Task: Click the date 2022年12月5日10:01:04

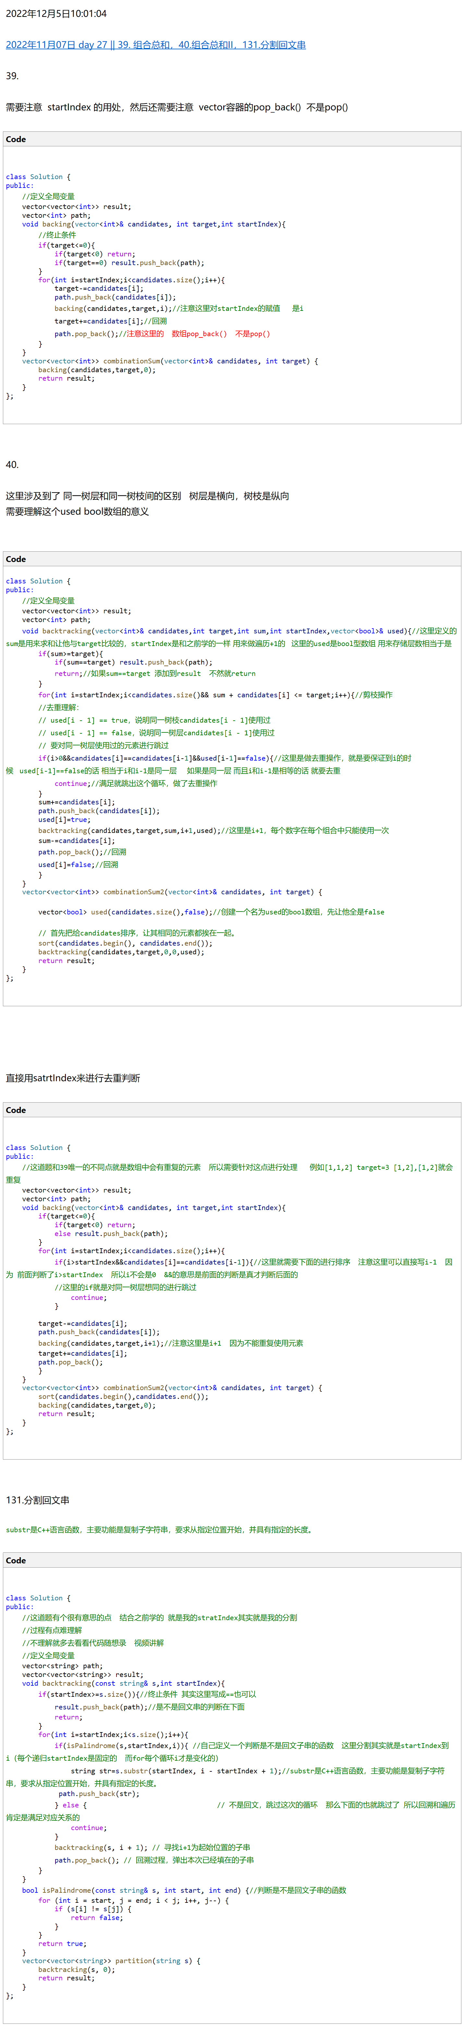Action: (56, 13)
